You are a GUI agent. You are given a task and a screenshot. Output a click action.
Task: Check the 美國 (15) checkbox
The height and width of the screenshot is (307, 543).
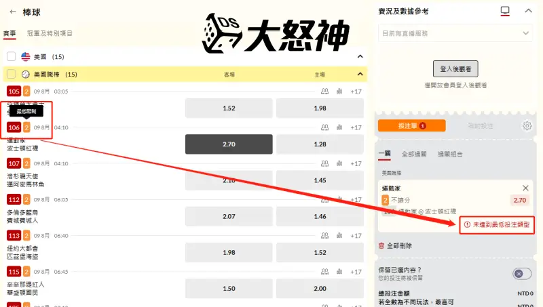11,56
